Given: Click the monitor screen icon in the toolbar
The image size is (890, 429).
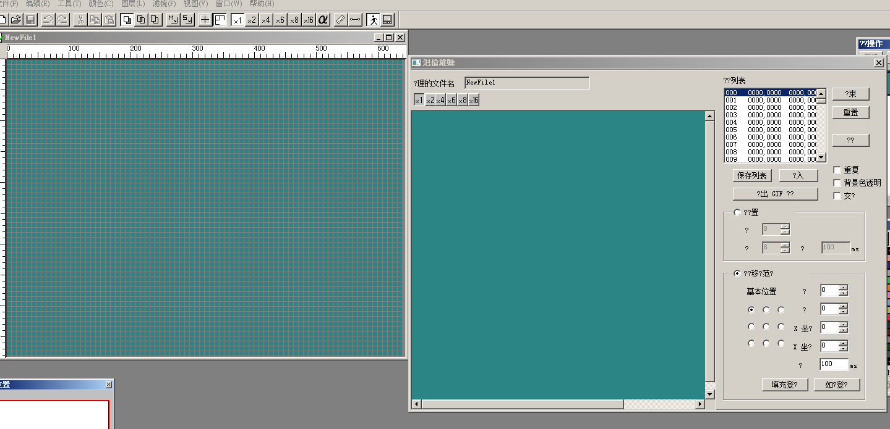Looking at the screenshot, I should pyautogui.click(x=387, y=20).
